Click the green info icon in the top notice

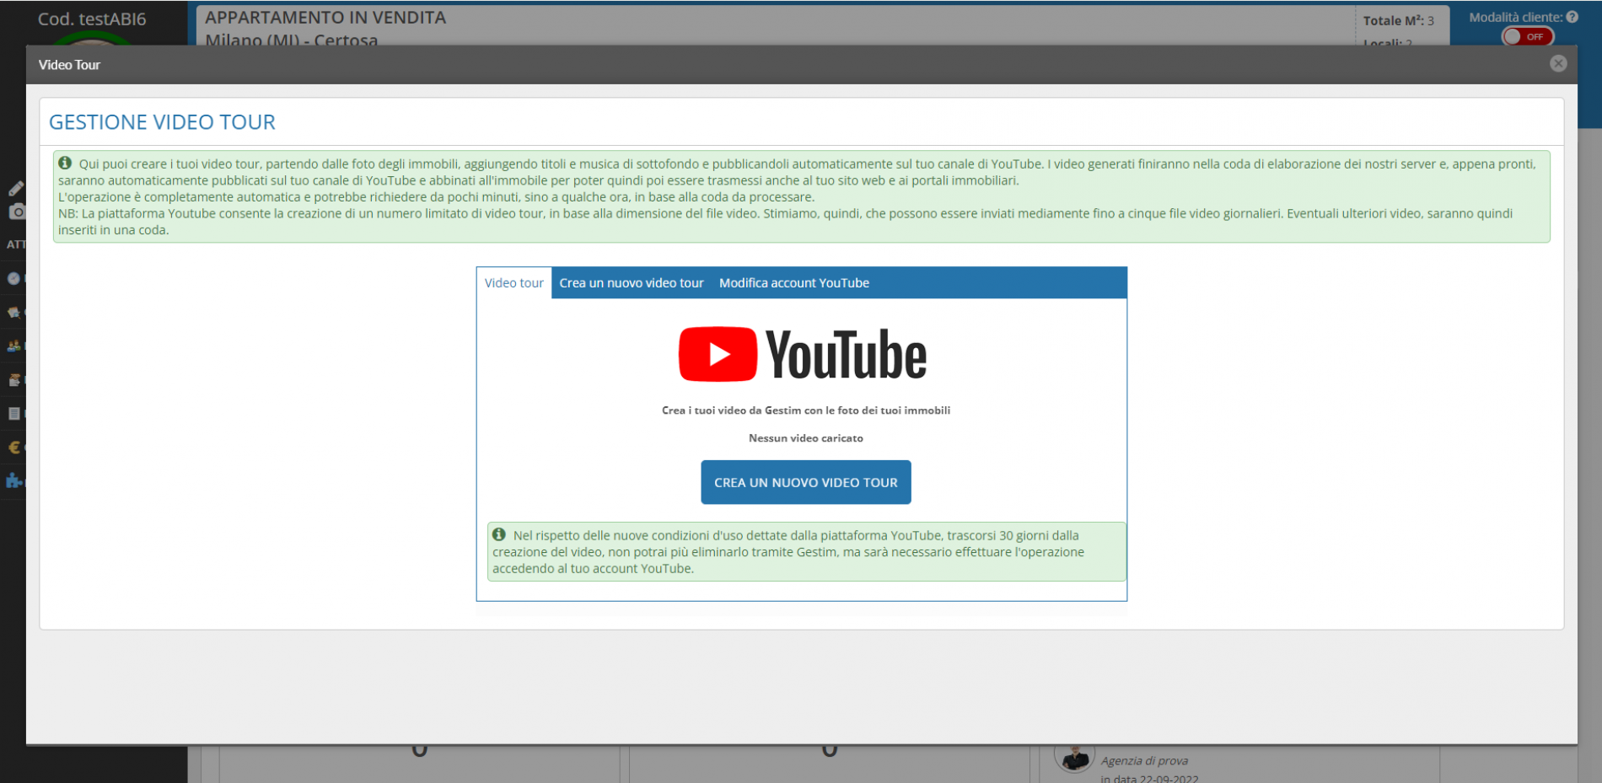[65, 163]
